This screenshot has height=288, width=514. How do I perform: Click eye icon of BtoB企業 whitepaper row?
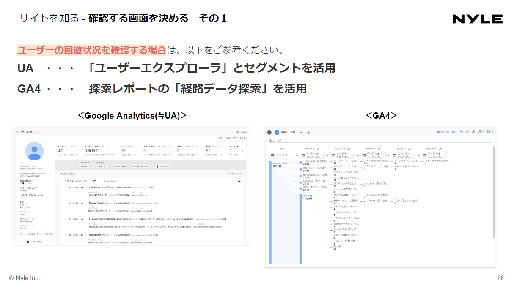(82, 220)
